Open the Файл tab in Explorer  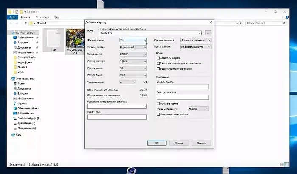13,17
